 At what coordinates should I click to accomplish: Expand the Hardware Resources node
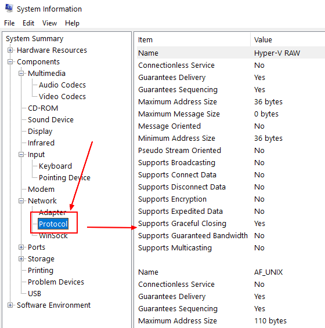point(10,50)
